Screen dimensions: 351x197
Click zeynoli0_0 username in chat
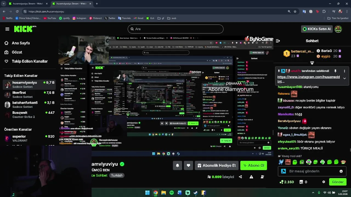[286, 108]
